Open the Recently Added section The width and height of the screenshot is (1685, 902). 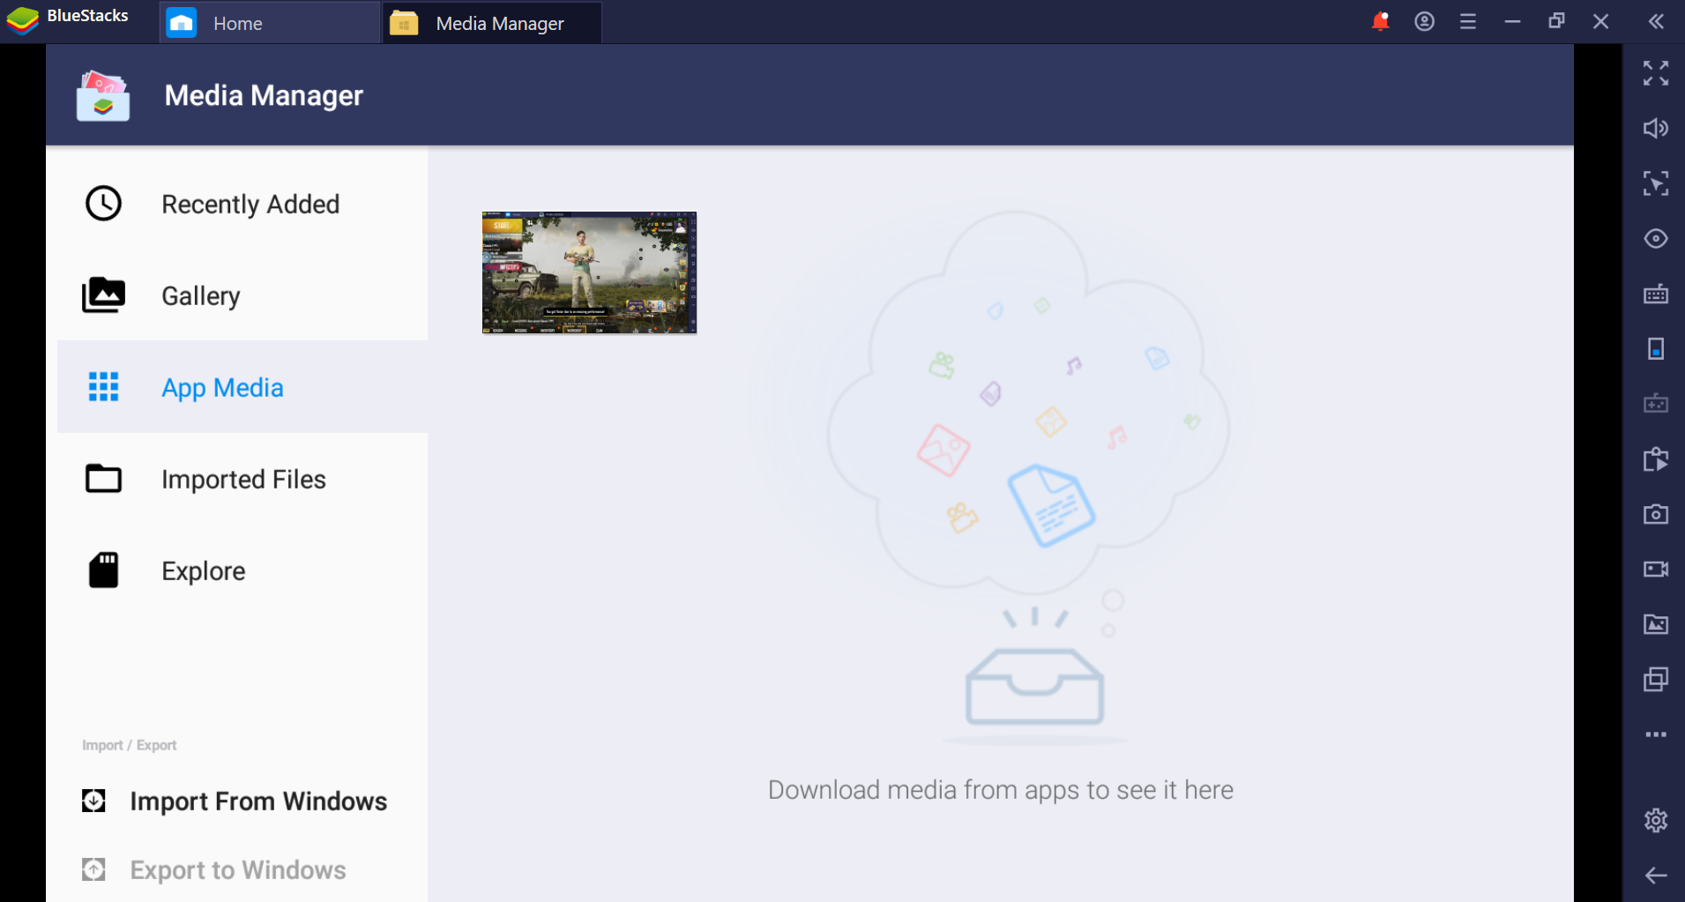(242, 204)
